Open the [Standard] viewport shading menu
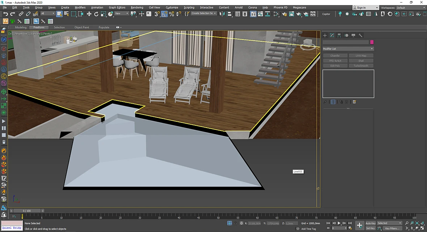The width and height of the screenshot is (427, 232). [x=35, y=34]
